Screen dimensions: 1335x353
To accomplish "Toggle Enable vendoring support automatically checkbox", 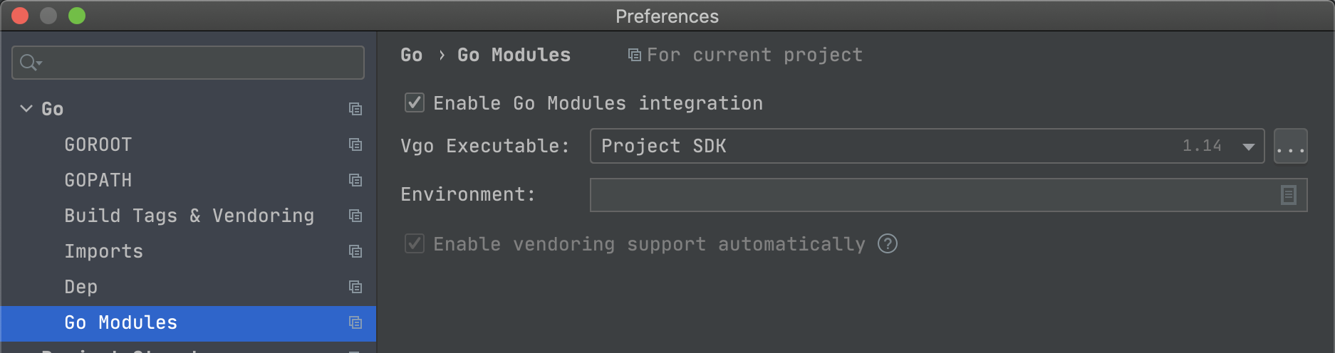I will 415,244.
